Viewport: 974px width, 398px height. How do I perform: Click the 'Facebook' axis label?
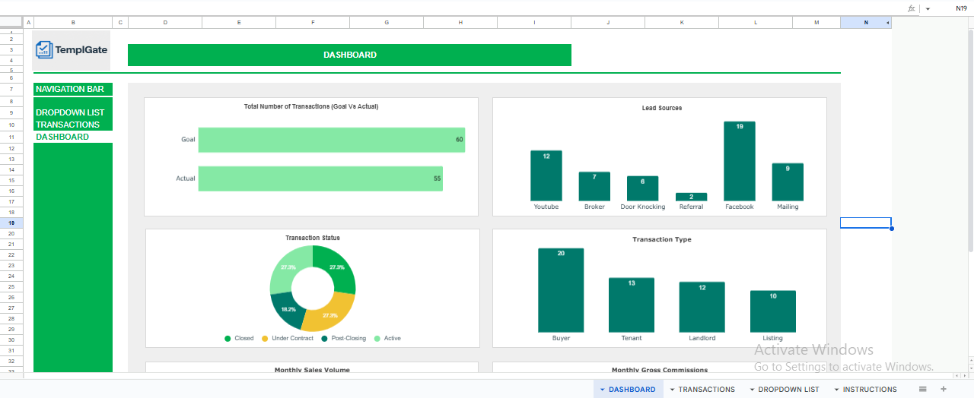click(740, 207)
